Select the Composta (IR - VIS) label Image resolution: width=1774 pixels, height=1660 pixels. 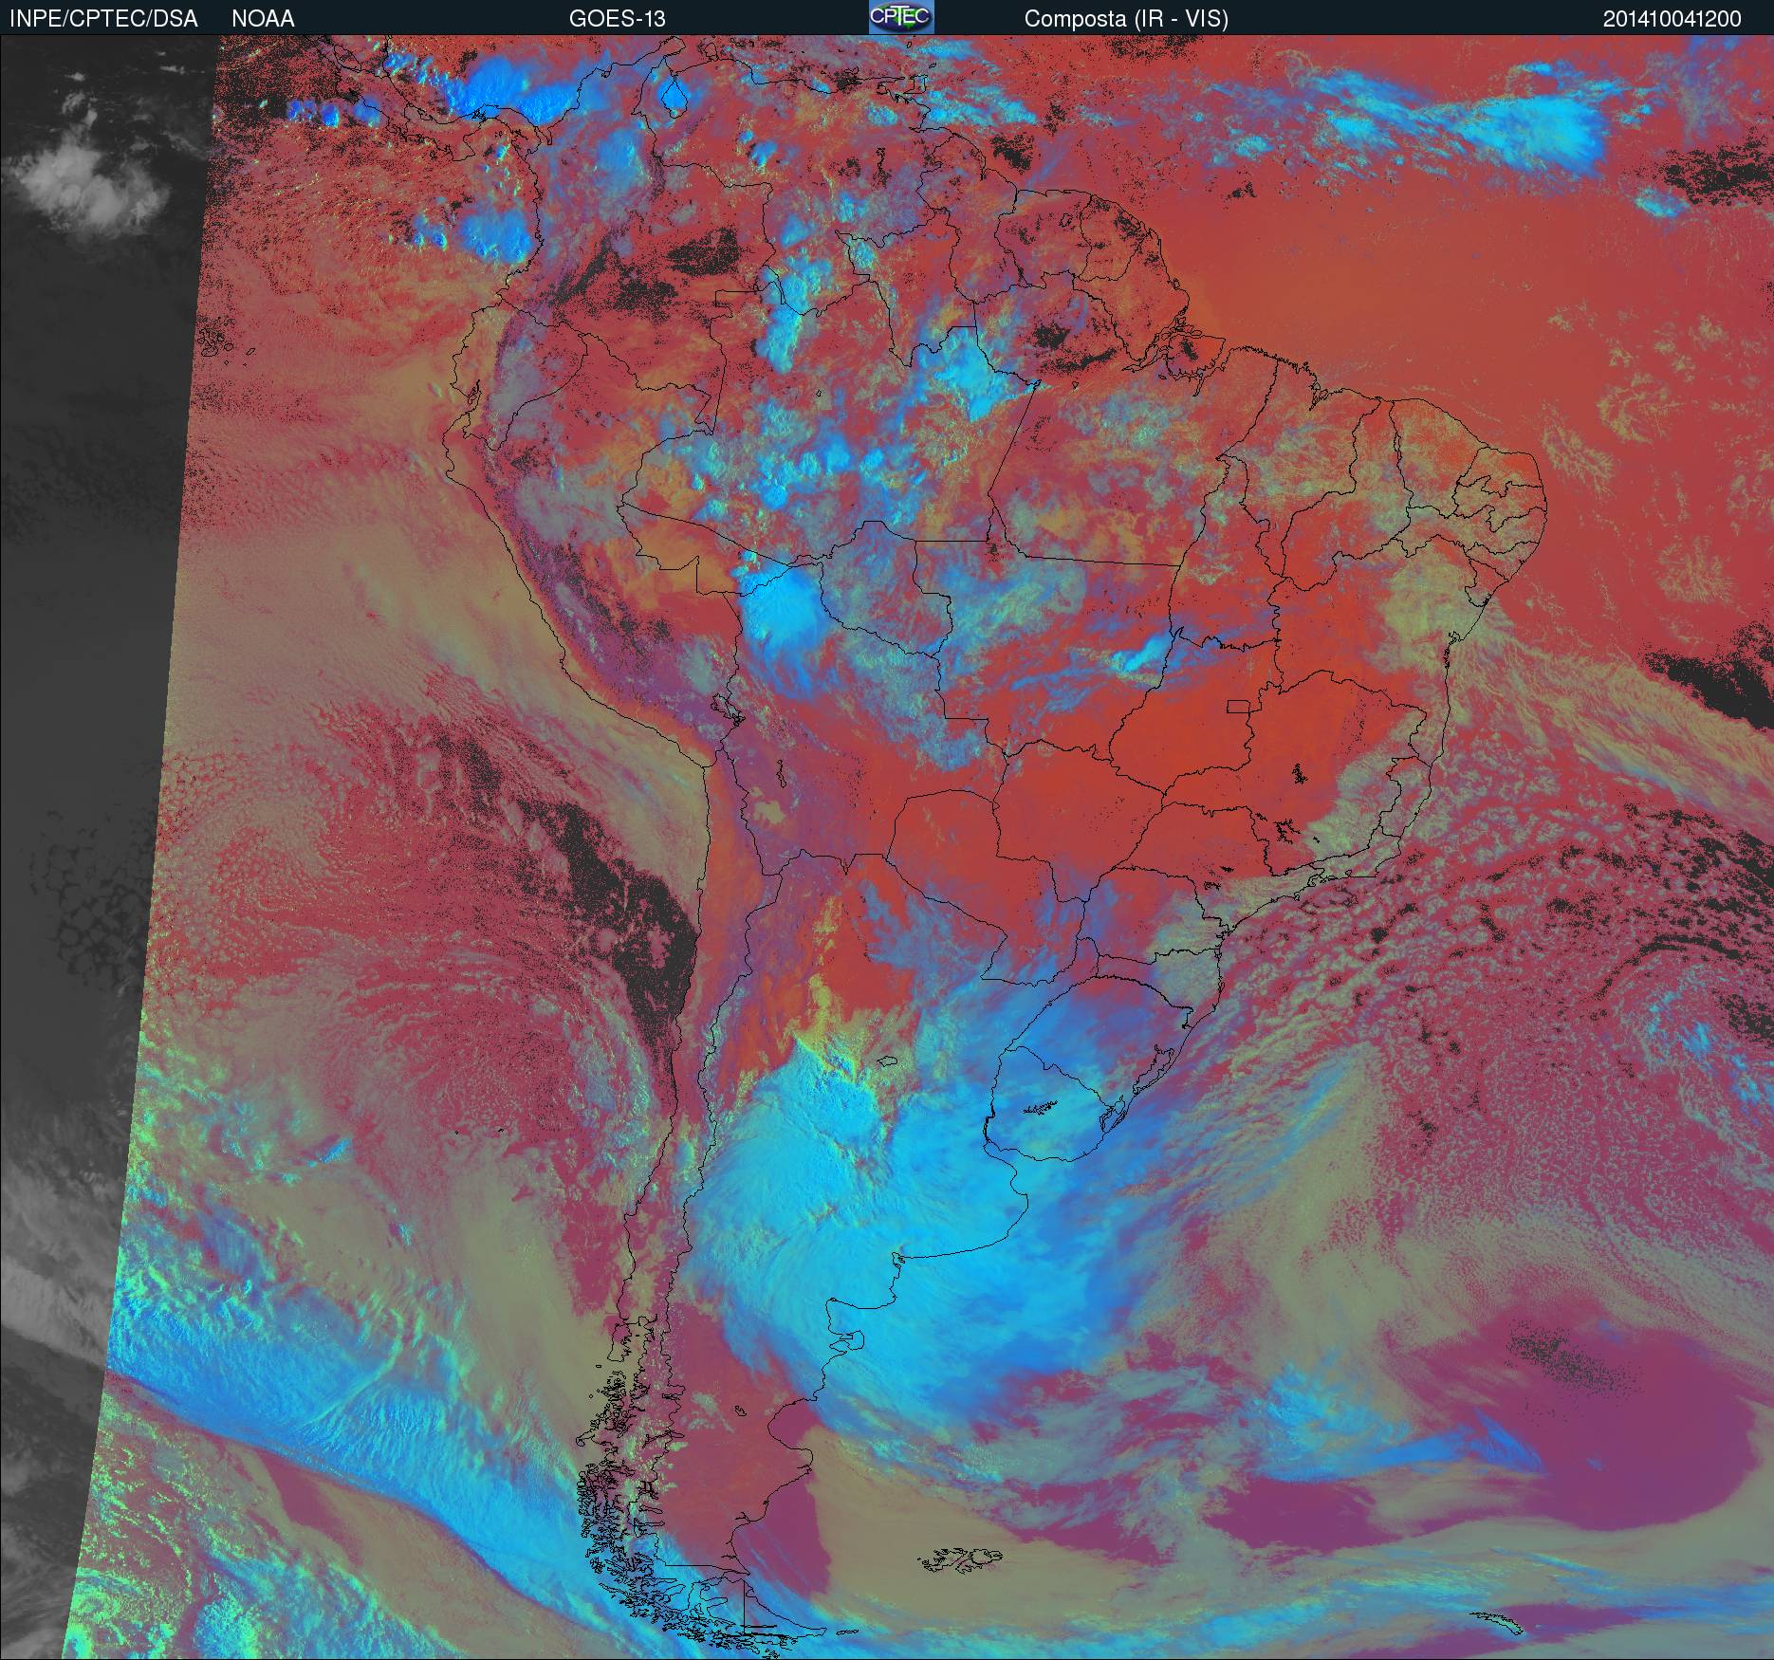coord(1126,19)
